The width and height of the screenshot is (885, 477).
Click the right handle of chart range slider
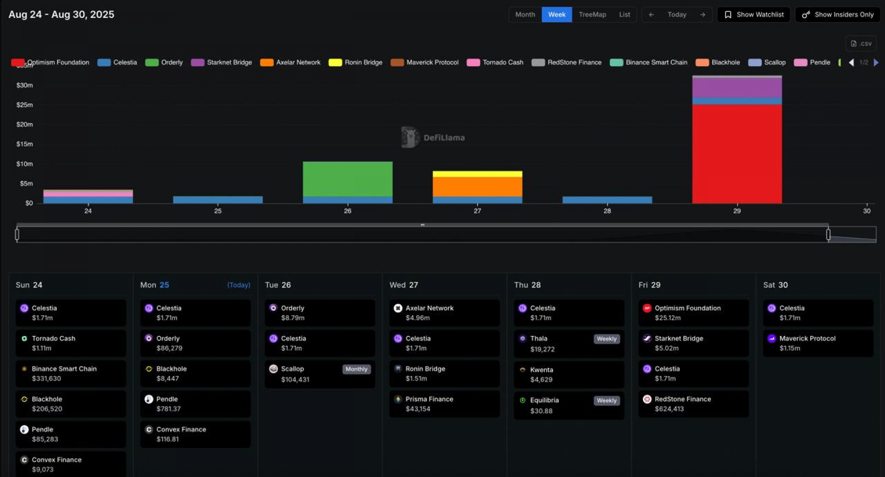click(828, 235)
